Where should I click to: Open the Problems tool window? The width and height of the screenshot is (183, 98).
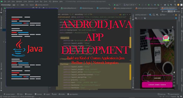point(29,94)
